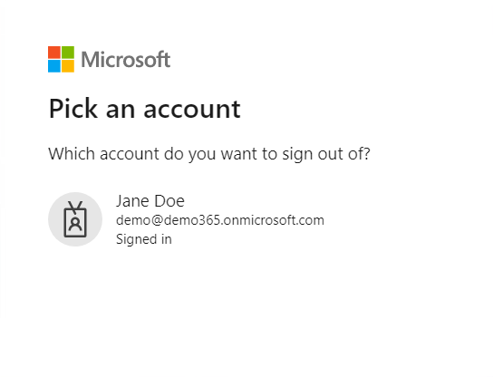Click the "Signed in" status text

[x=144, y=239]
